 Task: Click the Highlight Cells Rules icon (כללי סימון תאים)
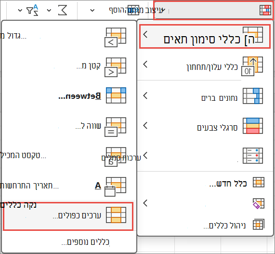253,35
